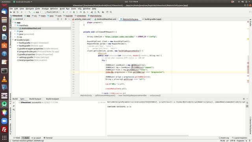Open FileZilla from the dock

[x=4, y=129]
